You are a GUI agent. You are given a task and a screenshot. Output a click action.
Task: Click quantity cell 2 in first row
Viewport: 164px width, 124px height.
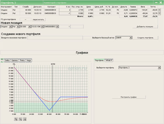point(65,10)
